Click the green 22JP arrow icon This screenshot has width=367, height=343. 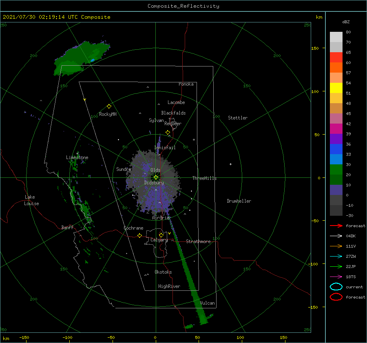click(x=336, y=266)
